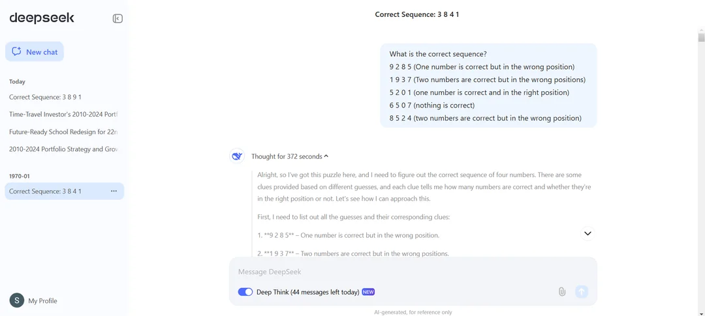Start a New chat

click(35, 51)
